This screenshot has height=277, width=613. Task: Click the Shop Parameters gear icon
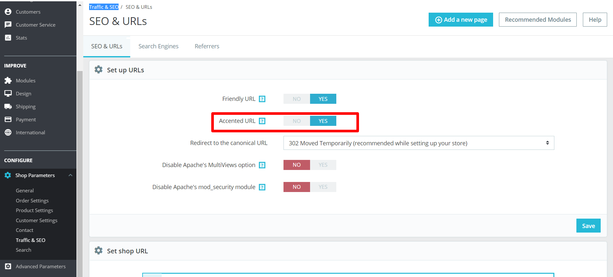pos(8,175)
